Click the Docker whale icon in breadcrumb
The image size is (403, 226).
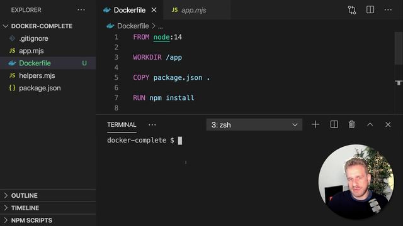pos(110,26)
